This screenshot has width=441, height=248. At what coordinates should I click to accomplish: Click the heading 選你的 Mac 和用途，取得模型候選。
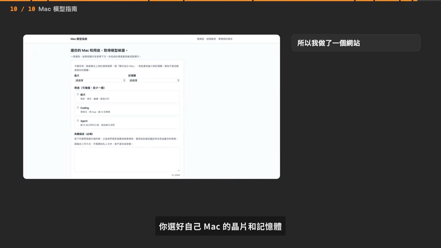(x=99, y=50)
